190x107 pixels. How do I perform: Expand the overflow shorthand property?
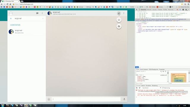144,79
